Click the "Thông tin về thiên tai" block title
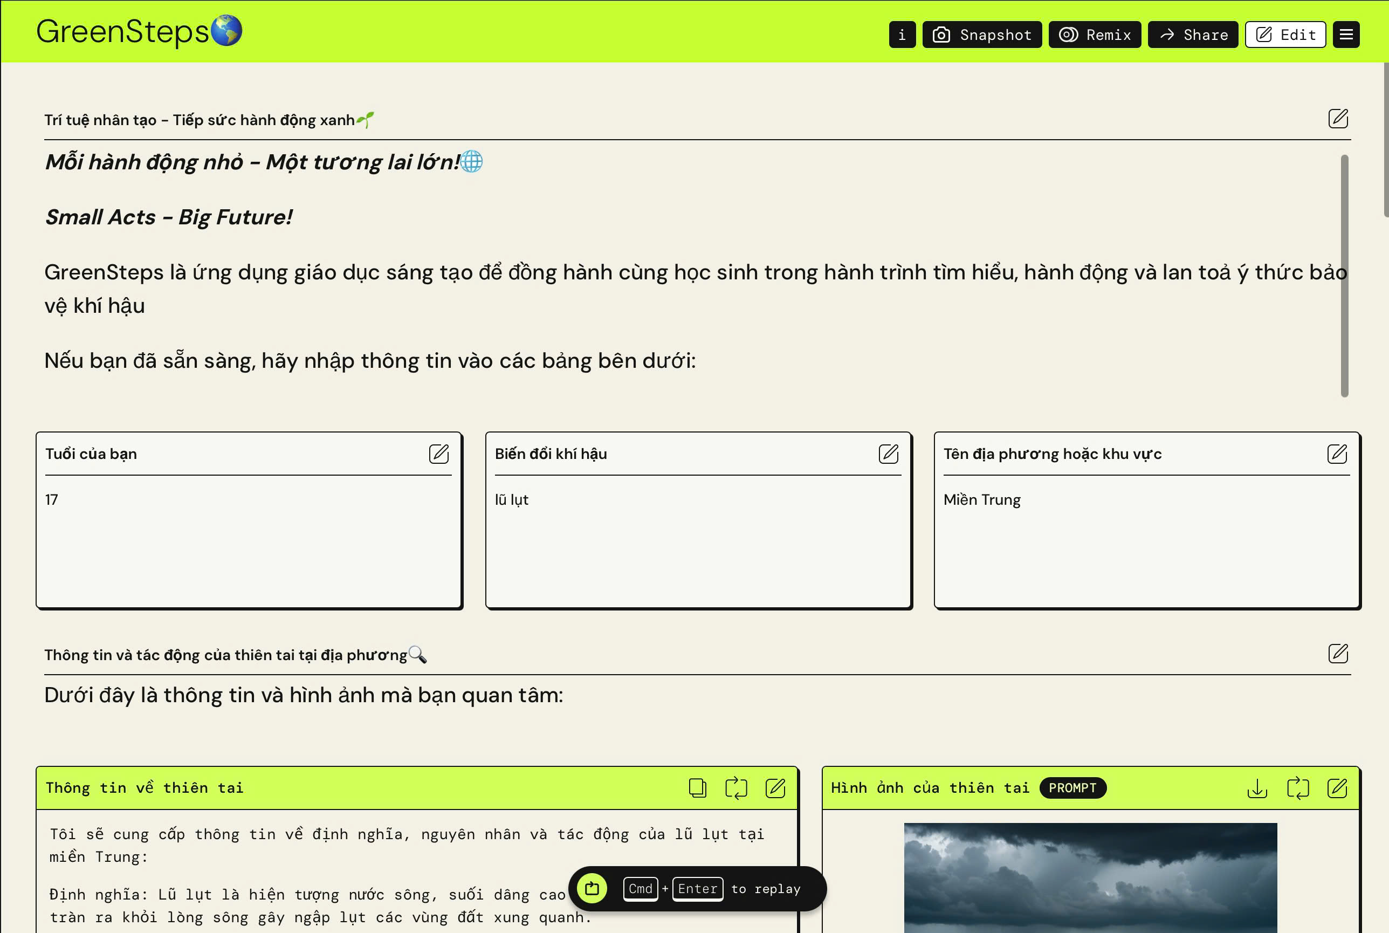Image resolution: width=1389 pixels, height=933 pixels. click(x=145, y=788)
